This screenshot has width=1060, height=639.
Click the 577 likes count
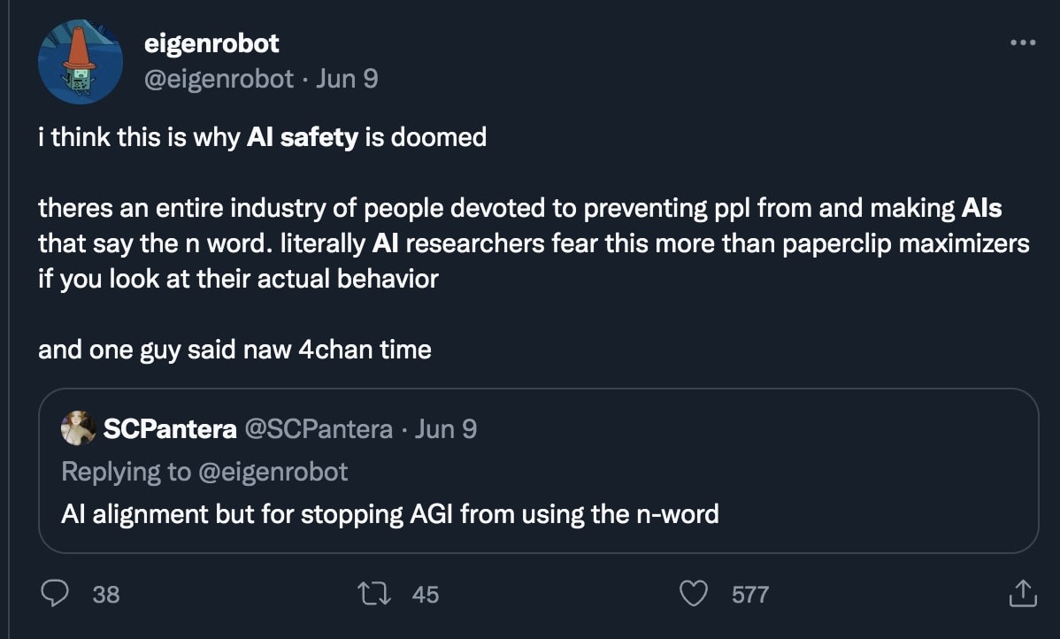click(750, 594)
